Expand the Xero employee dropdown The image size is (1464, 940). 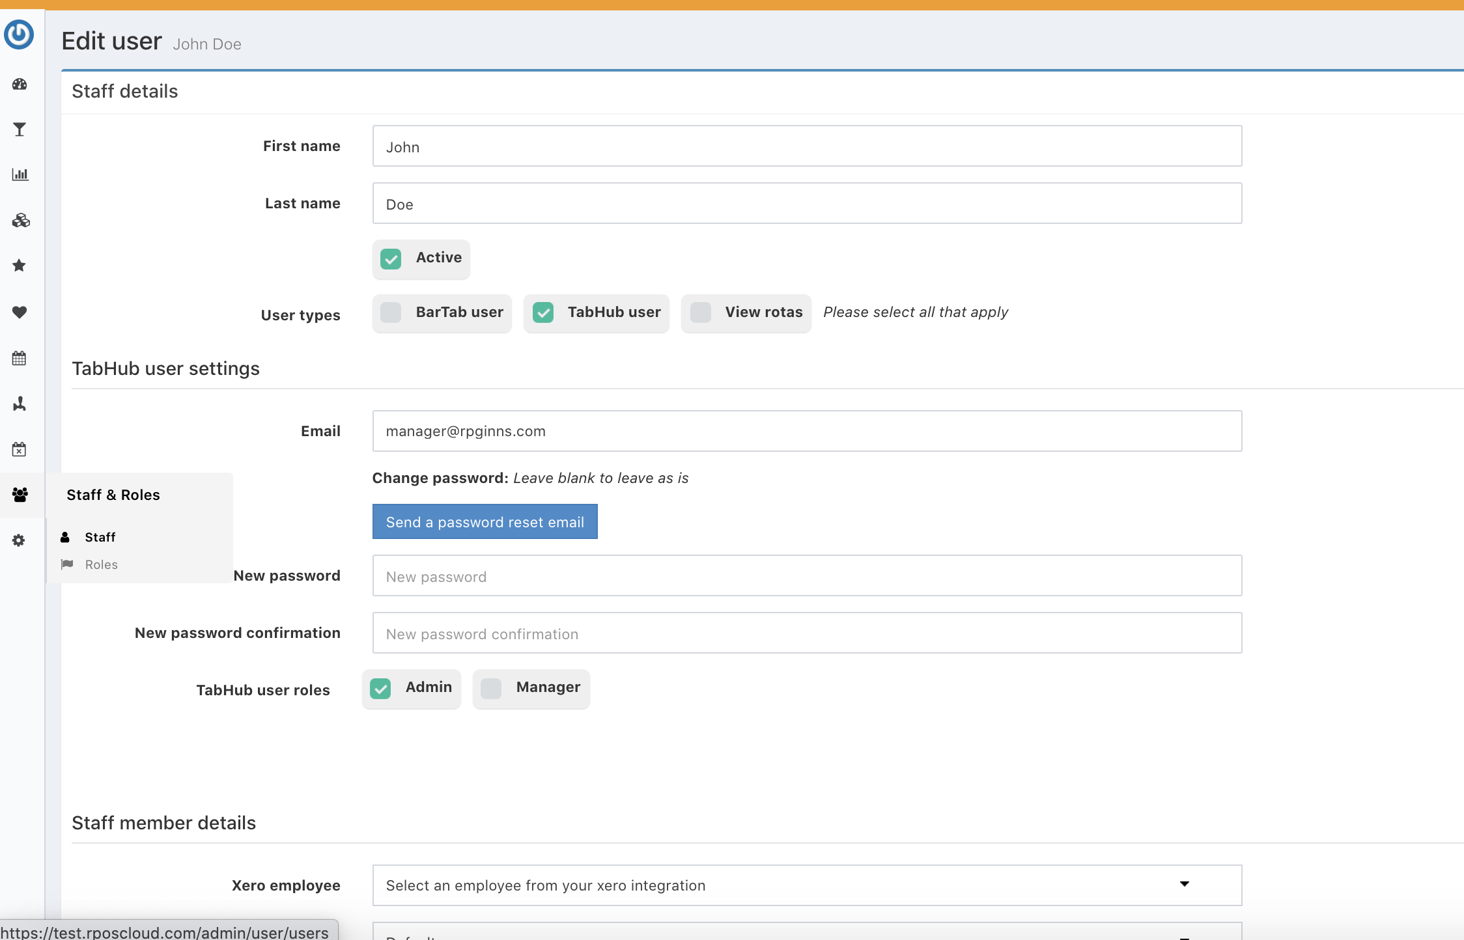pos(806,885)
